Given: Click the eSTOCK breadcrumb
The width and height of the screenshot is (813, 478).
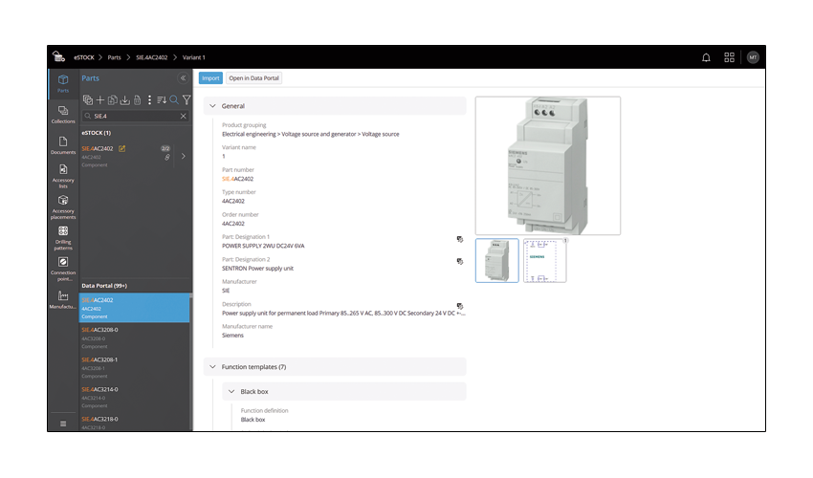Looking at the screenshot, I should (x=84, y=57).
